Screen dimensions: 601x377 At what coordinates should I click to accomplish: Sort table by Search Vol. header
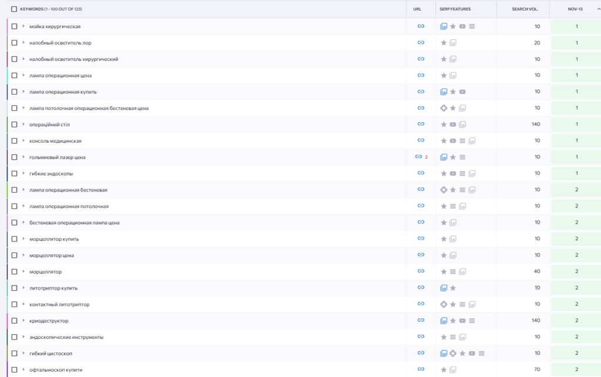(525, 9)
